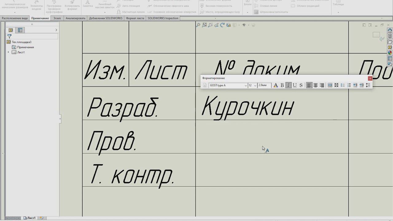Click the PropertyManager tab icon
Viewport: 393px width, 221px height.
click(20, 30)
